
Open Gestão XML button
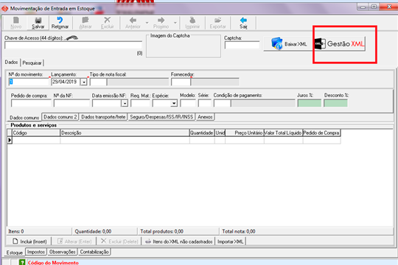(x=340, y=44)
